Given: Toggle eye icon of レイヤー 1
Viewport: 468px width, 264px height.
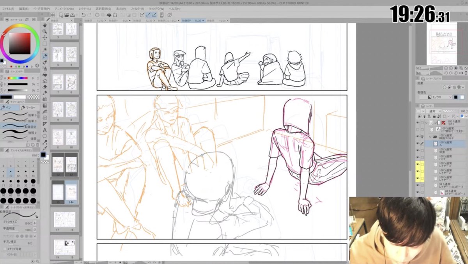Looking at the screenshot, I should (x=418, y=178).
